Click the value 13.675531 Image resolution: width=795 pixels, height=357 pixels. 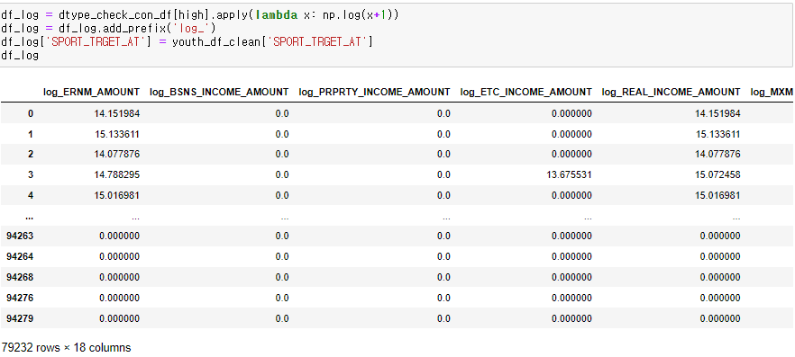coord(569,175)
